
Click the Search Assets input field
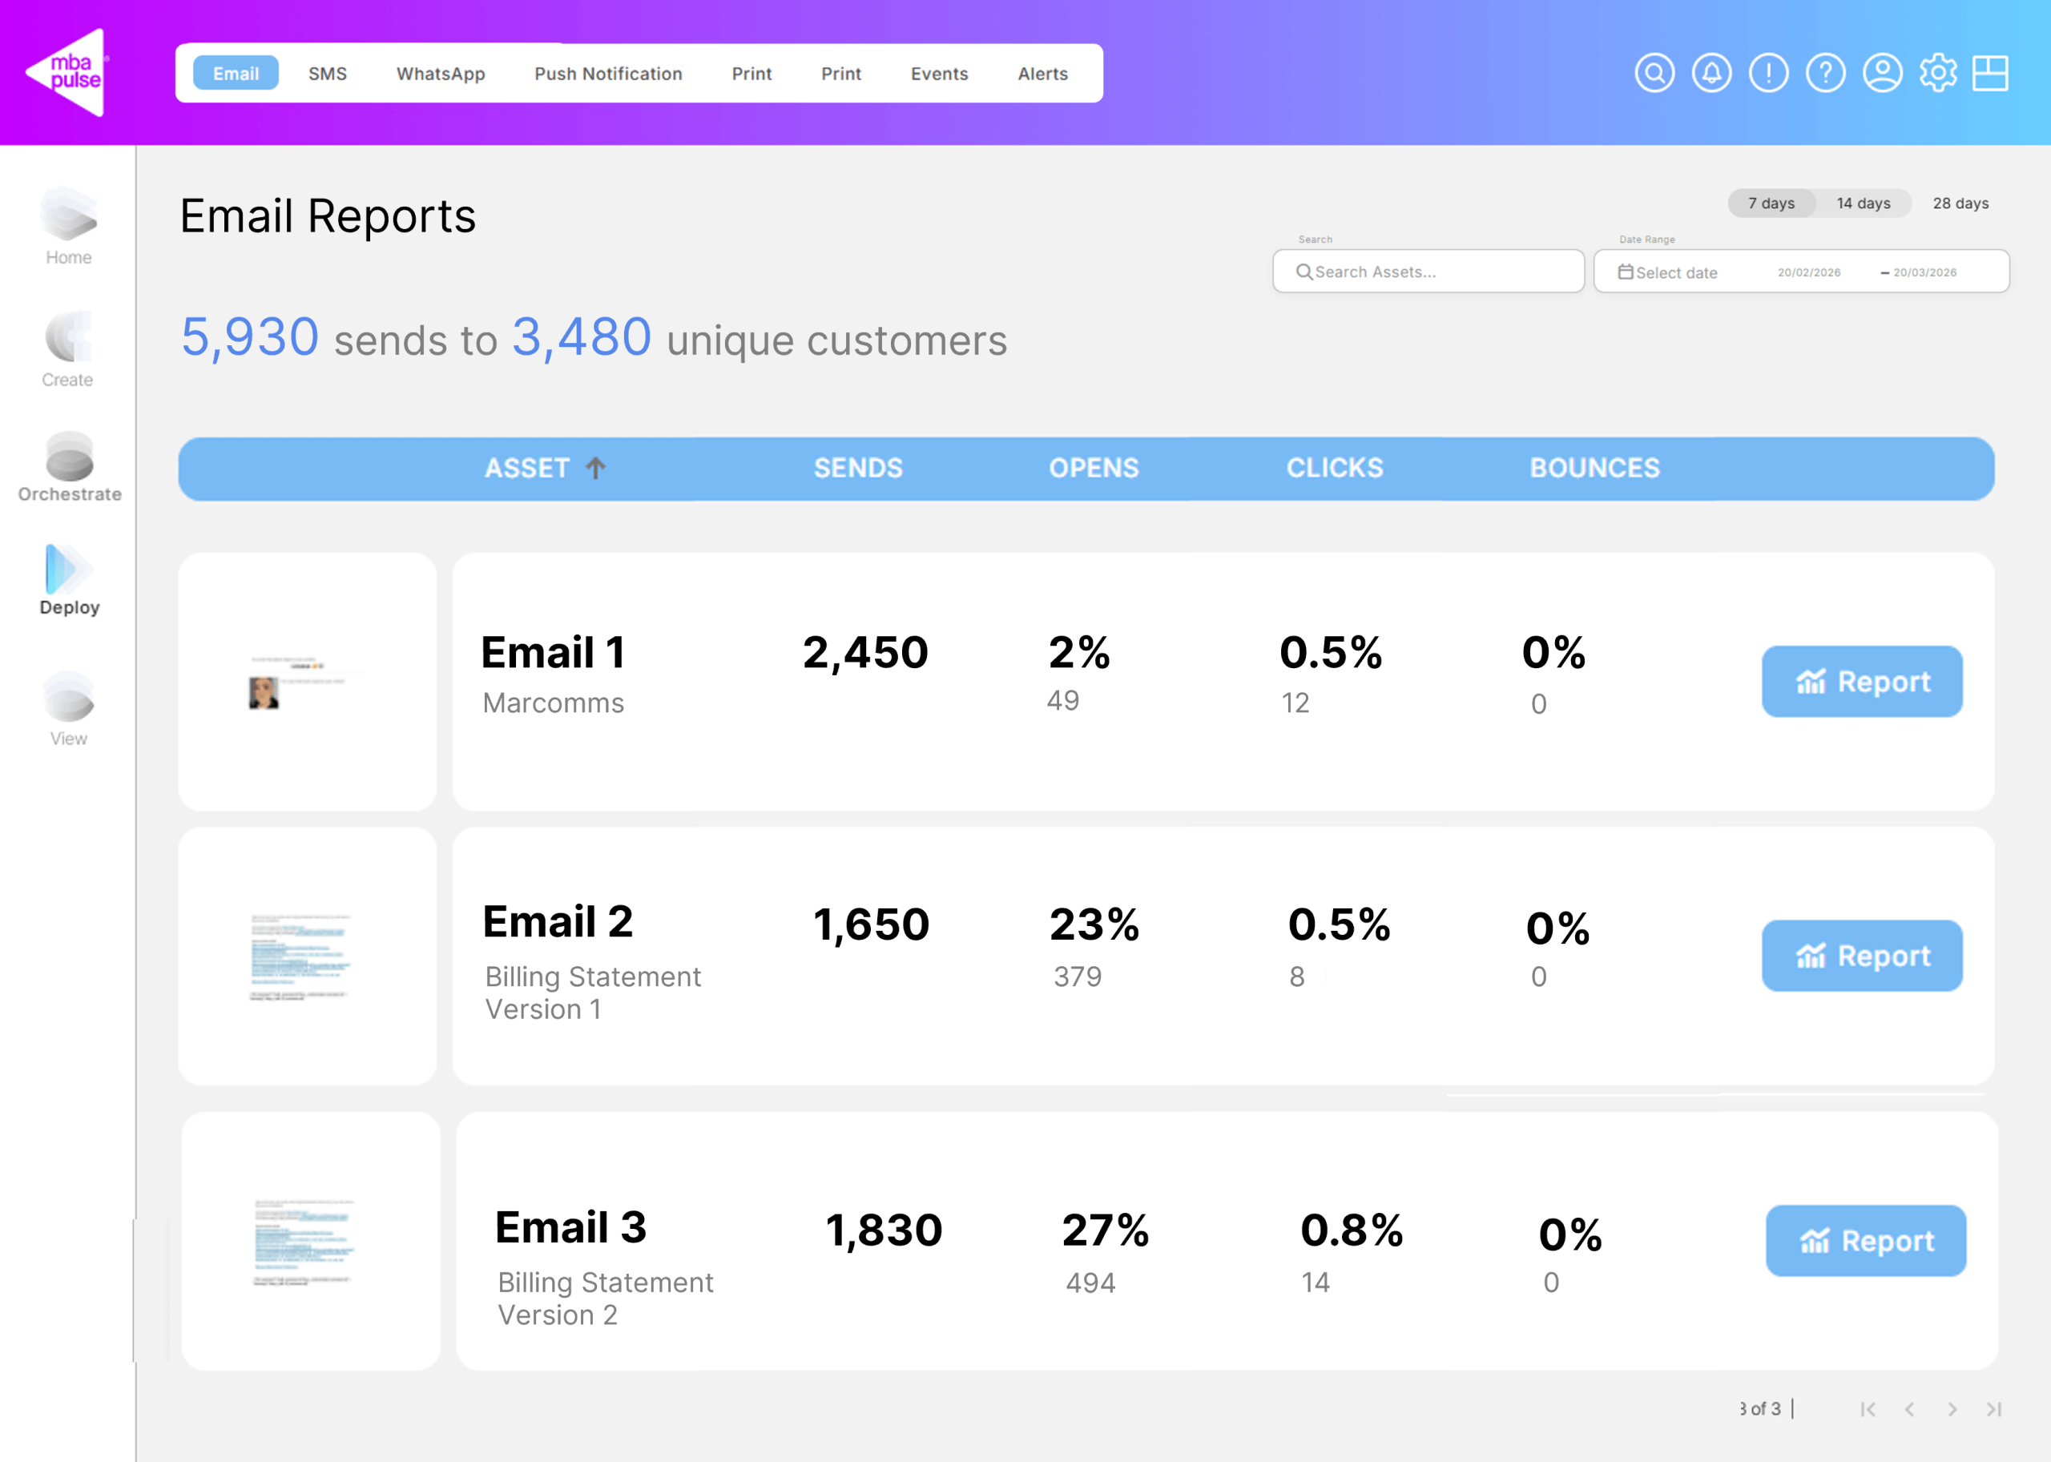tap(1428, 272)
